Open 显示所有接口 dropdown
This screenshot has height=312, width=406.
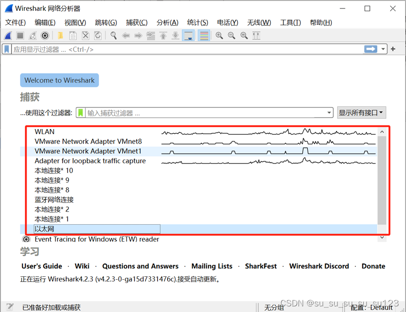pyautogui.click(x=361, y=113)
